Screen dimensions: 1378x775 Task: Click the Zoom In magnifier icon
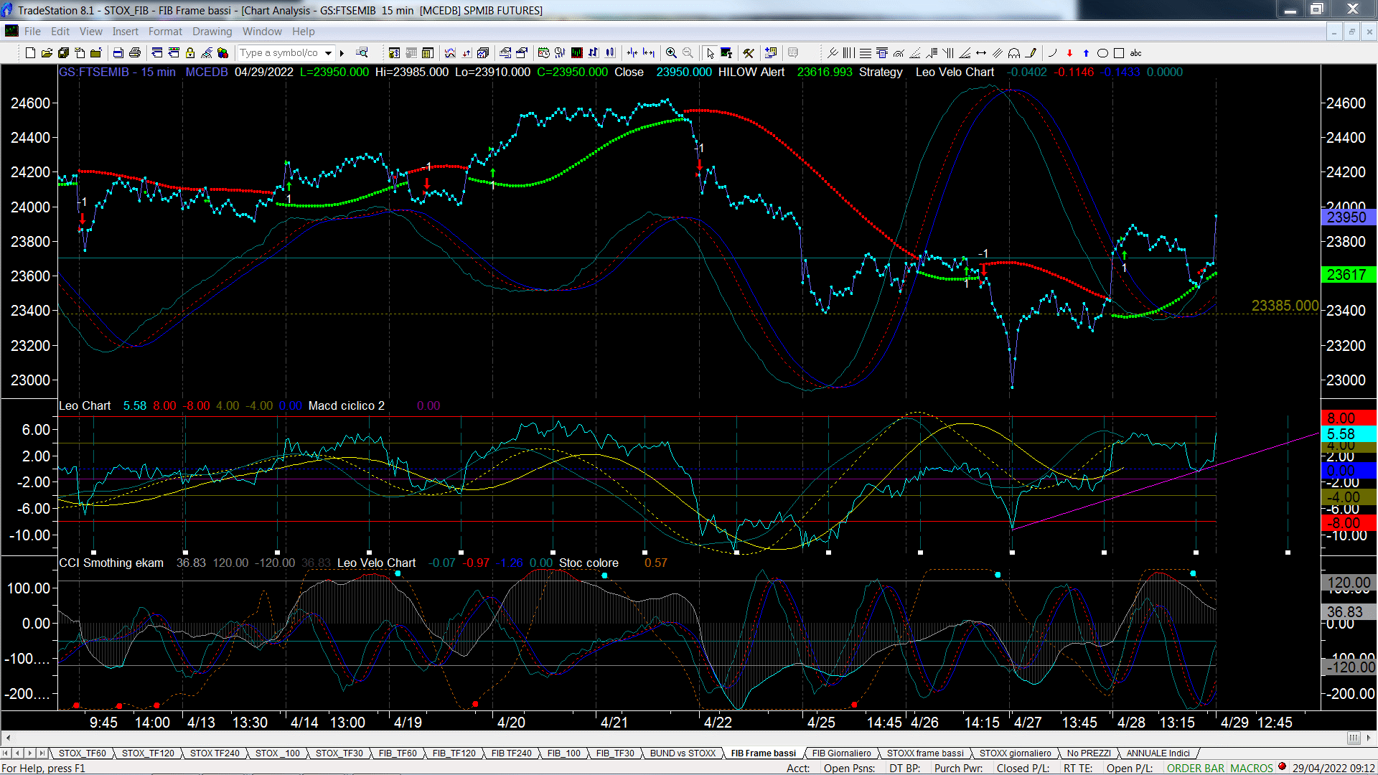pyautogui.click(x=671, y=53)
